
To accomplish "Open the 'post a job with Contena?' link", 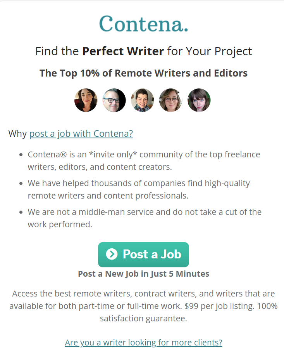I will coord(81,134).
